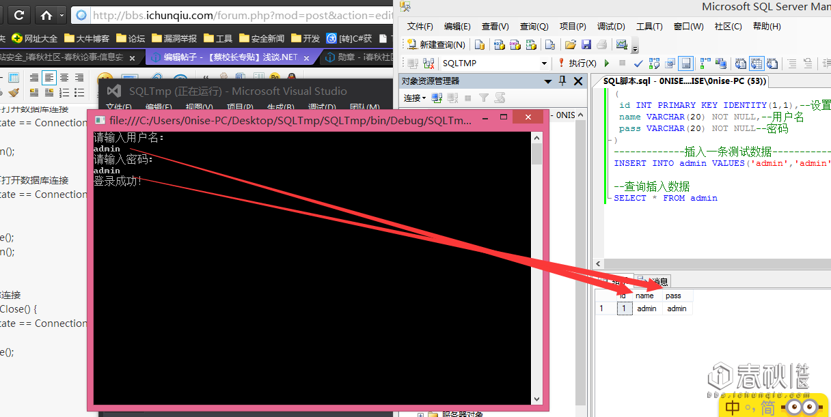The image size is (831, 417).
Task: Open the Query (查询) menu in SSMS
Action: pos(534,27)
